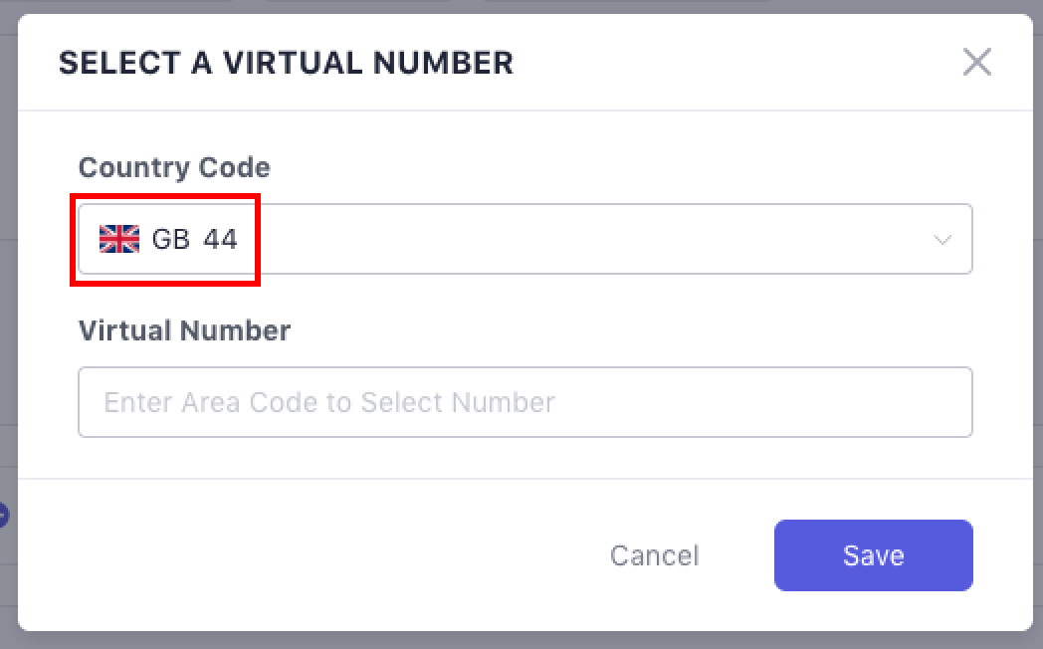Click the United Kingdom flag icon
This screenshot has height=649, width=1043.
[x=119, y=239]
